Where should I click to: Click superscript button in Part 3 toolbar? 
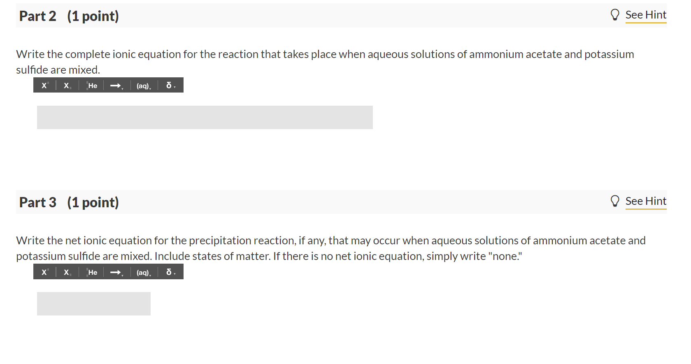(45, 272)
